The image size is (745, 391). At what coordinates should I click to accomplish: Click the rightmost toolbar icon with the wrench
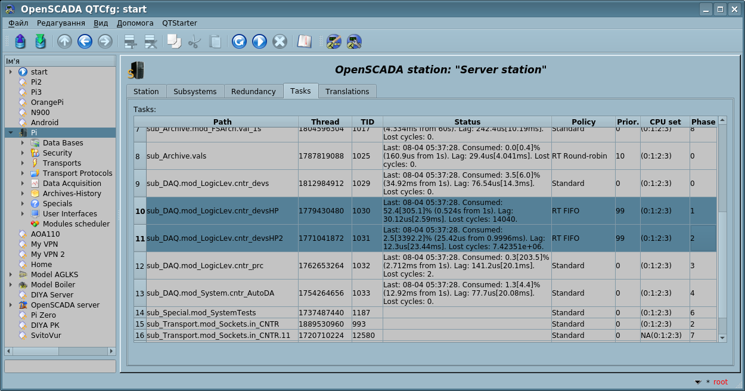(x=354, y=41)
